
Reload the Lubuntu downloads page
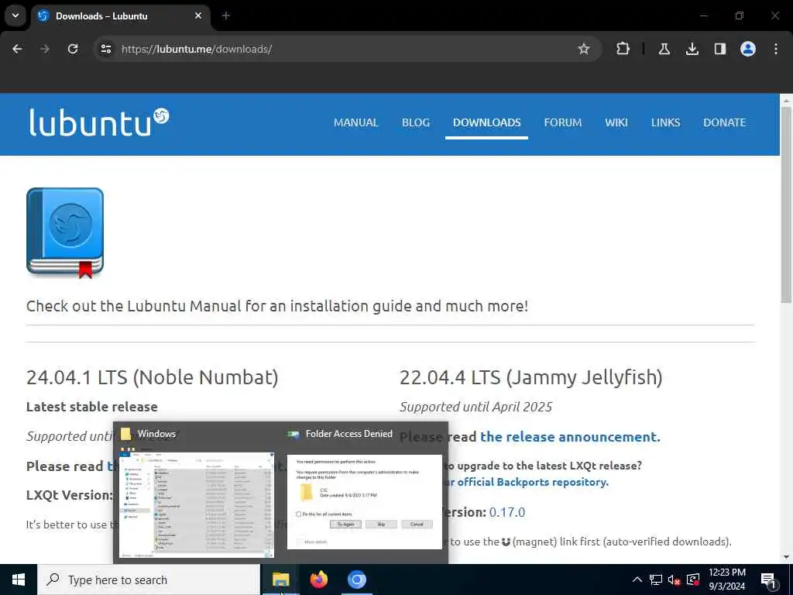click(73, 49)
